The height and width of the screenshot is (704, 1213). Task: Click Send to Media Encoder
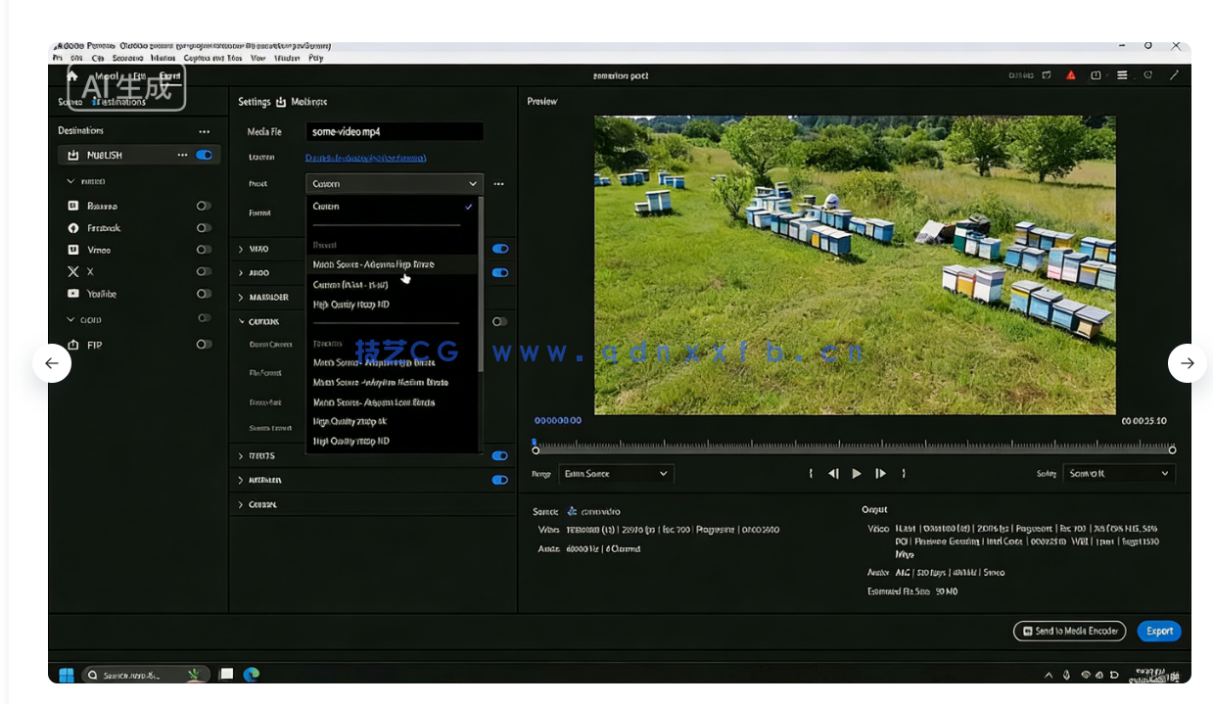[1068, 631]
